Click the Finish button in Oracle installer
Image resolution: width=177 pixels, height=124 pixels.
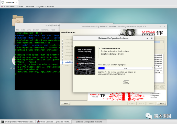coord(151,104)
